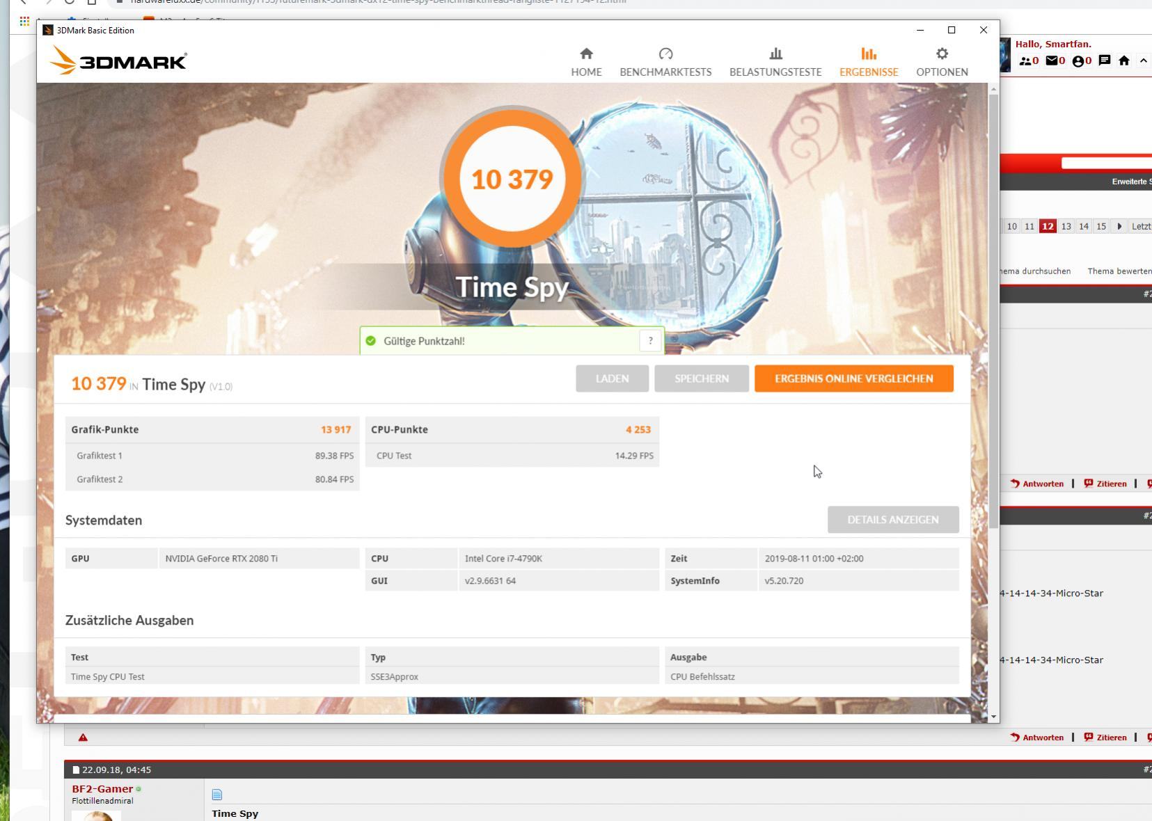This screenshot has width=1152, height=821.
Task: Click the forum next page arrow
Action: (x=1119, y=226)
